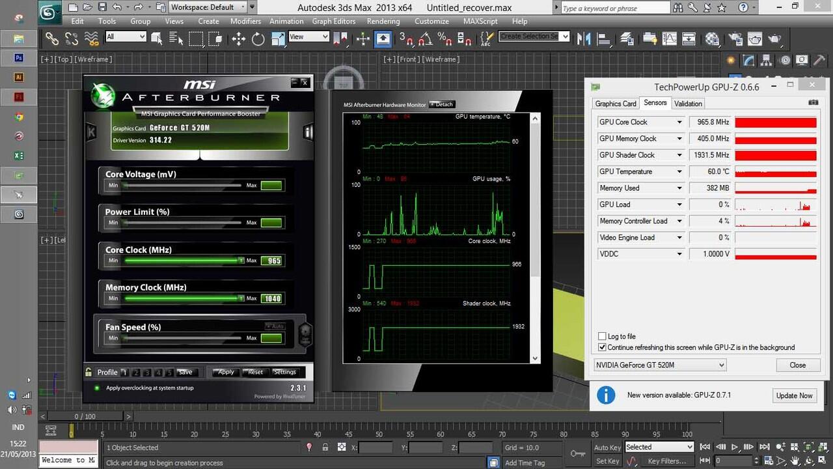Open the Modifiers menu

coord(245,21)
